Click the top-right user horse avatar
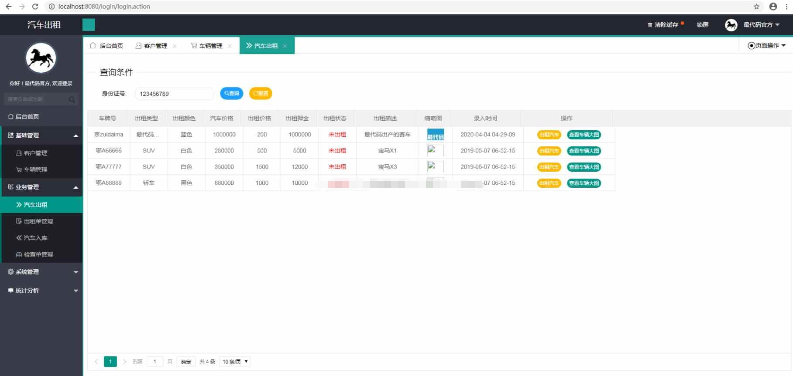 tap(731, 25)
